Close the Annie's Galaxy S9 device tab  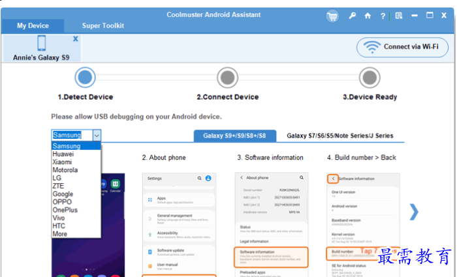pos(76,38)
